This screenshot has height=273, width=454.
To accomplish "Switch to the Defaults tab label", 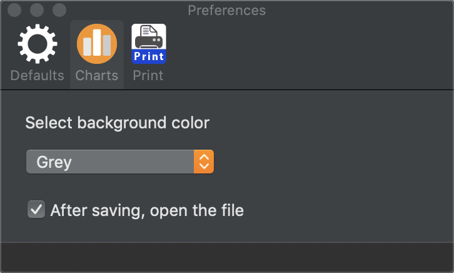I will [38, 76].
